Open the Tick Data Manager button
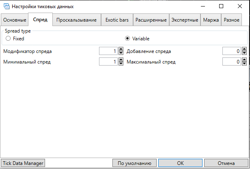250x169 pixels. tap(23, 163)
